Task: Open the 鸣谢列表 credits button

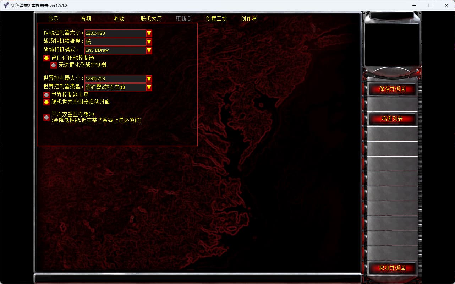Action: [392, 119]
